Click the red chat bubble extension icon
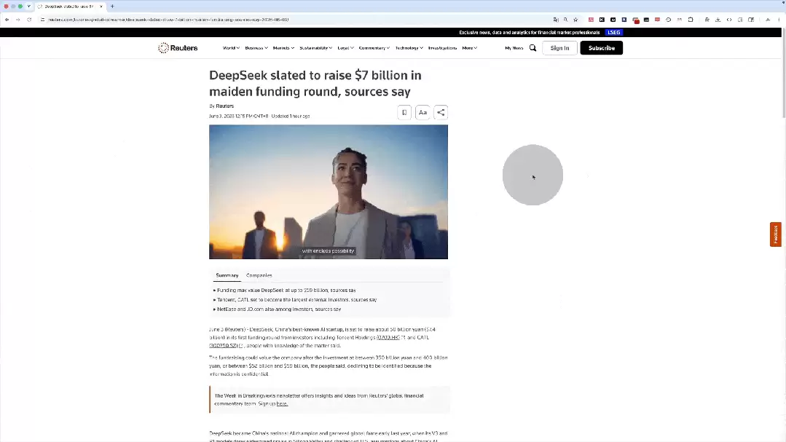The image size is (786, 442). (657, 20)
